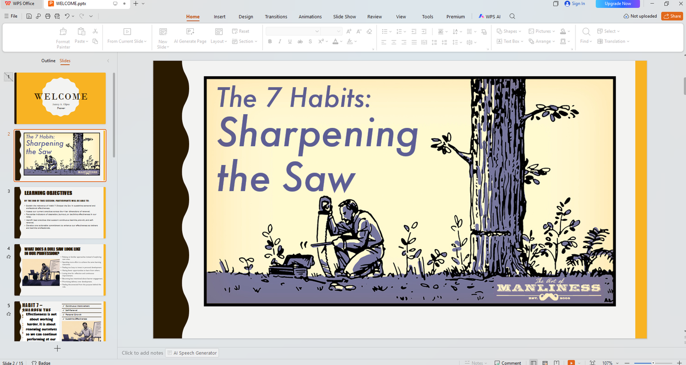Open the Translation dropdown
The width and height of the screenshot is (686, 365).
tap(614, 41)
